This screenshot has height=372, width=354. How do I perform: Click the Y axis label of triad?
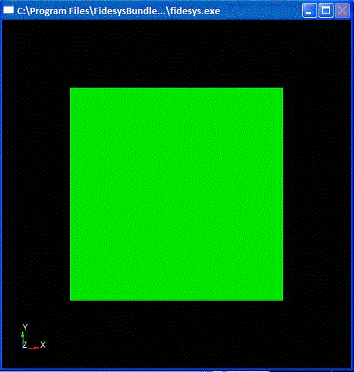pos(25,327)
